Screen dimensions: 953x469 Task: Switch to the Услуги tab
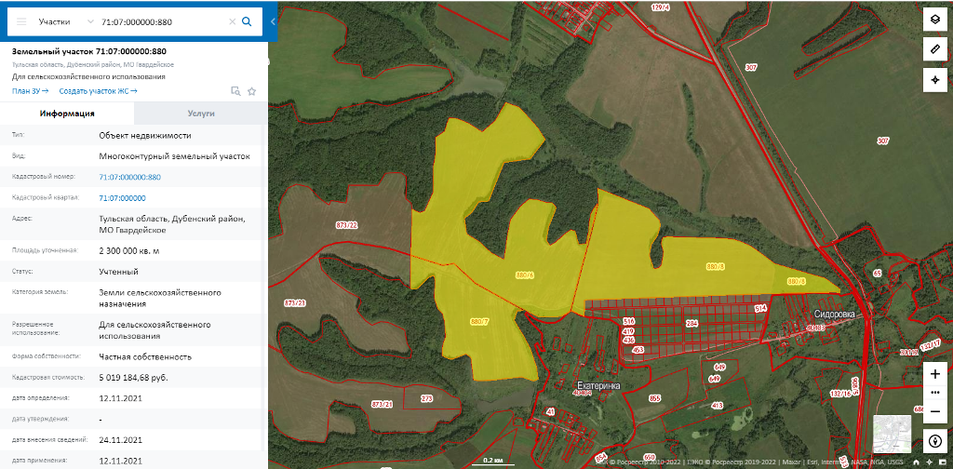(x=200, y=114)
